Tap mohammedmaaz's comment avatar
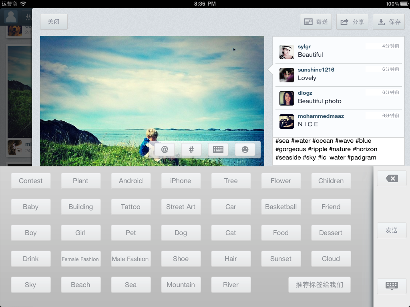 point(286,121)
